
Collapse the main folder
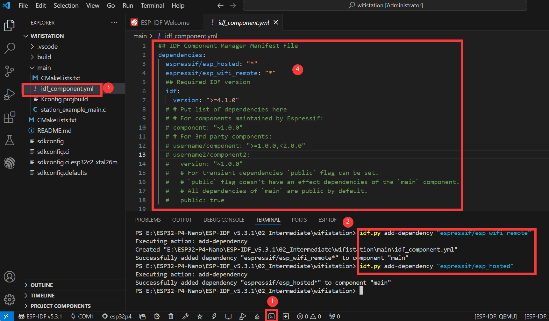click(44, 68)
